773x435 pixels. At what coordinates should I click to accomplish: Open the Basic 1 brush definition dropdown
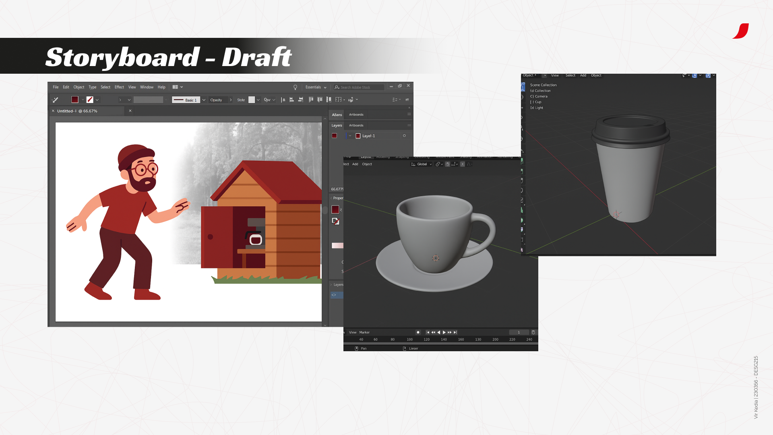click(204, 100)
